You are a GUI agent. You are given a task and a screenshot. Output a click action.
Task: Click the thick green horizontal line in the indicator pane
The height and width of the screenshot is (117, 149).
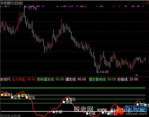73,88
